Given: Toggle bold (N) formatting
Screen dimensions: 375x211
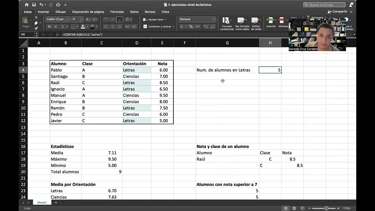Looking at the screenshot, I should pyautogui.click(x=49, y=26).
